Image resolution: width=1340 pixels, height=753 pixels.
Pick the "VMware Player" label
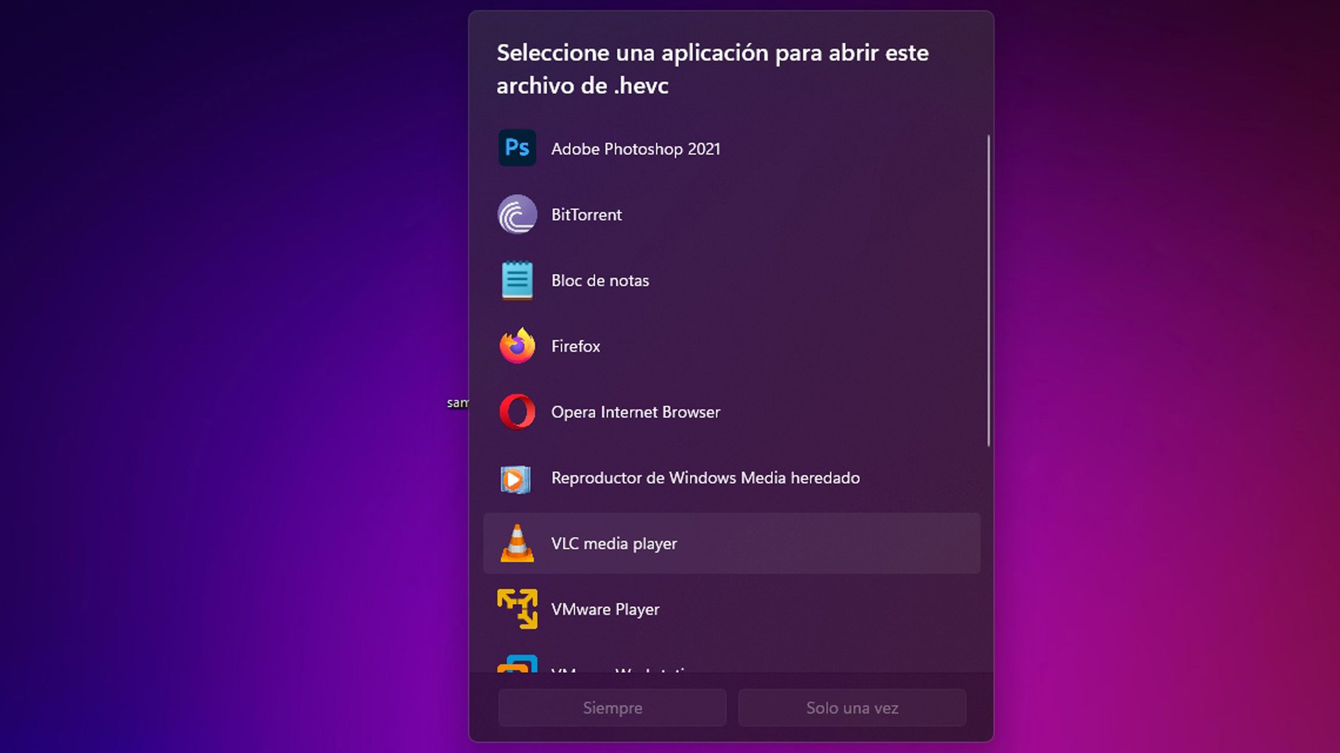coord(605,609)
